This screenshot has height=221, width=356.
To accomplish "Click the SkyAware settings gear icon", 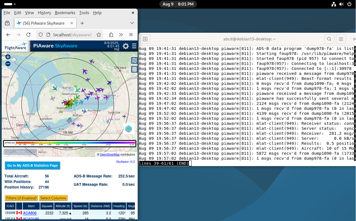I will click(125, 46).
